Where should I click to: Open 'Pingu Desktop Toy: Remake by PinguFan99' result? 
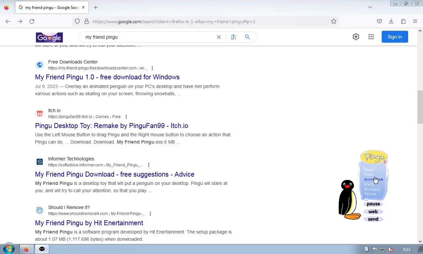tap(112, 126)
